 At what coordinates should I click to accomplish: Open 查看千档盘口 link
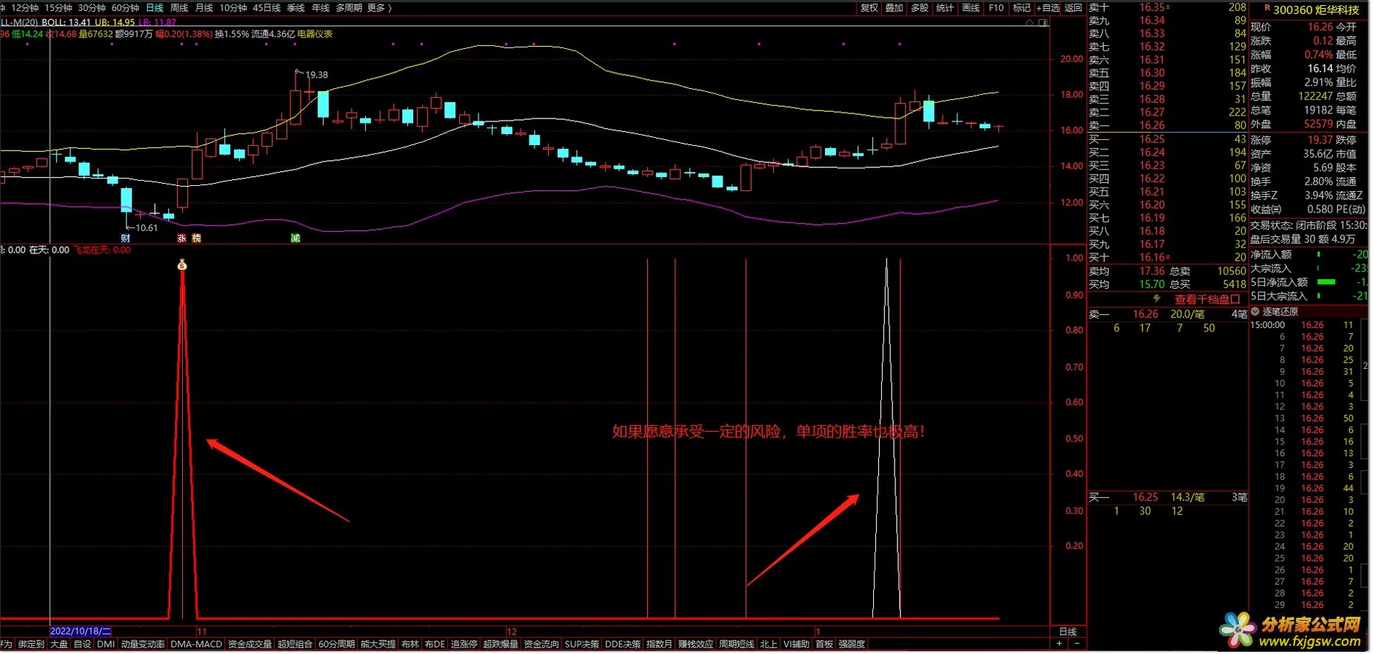1207,299
